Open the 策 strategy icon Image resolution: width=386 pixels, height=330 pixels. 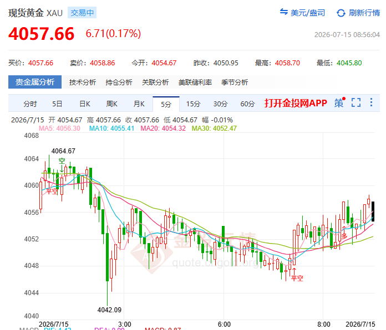pyautogui.click(x=339, y=103)
